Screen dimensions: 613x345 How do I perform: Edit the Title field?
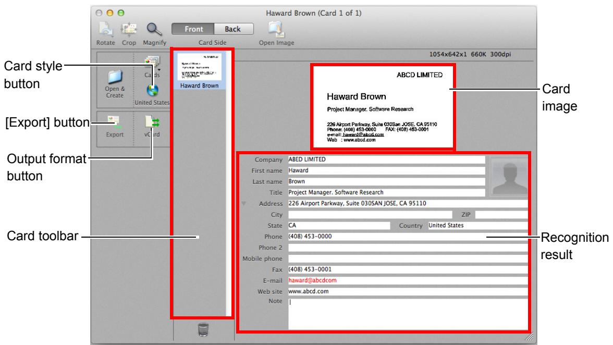[386, 192]
